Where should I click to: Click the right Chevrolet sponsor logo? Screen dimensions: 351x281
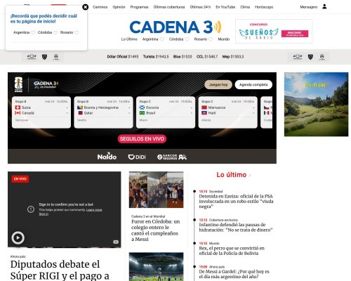point(298,57)
